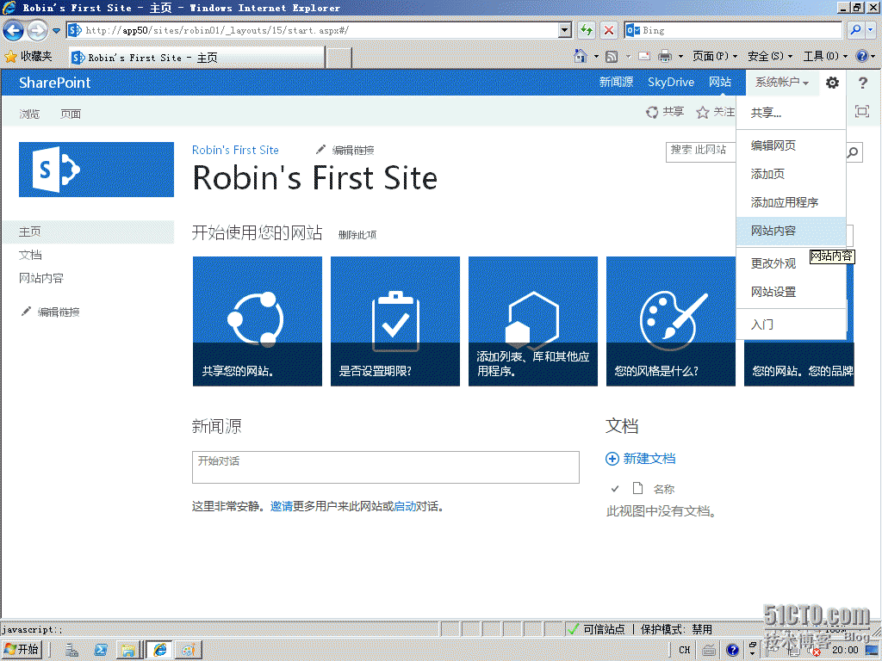Open the IE help icon in command bar
Viewport: 882px width, 661px height.
(861, 56)
